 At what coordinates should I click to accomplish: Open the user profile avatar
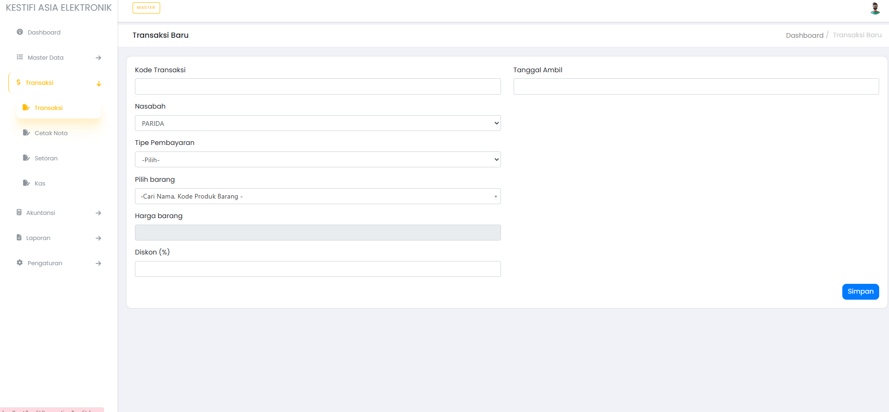point(875,8)
